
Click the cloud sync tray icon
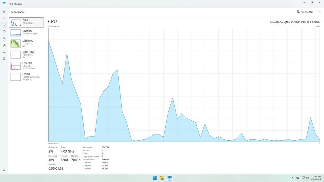tap(298, 178)
